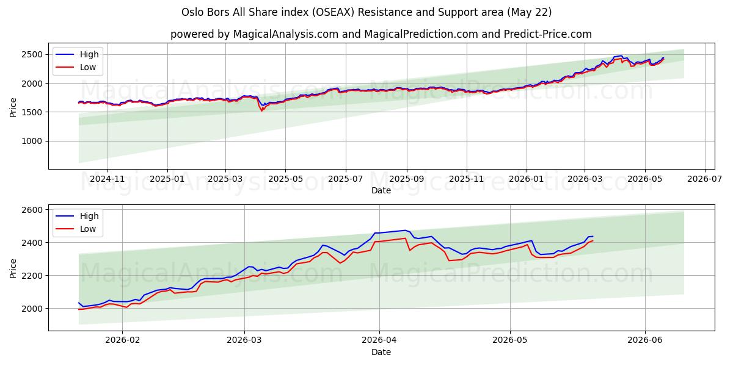Viewport: 733px width, 366px height.
Task: Click the 1000 price tick in top chart
Action: (x=34, y=141)
